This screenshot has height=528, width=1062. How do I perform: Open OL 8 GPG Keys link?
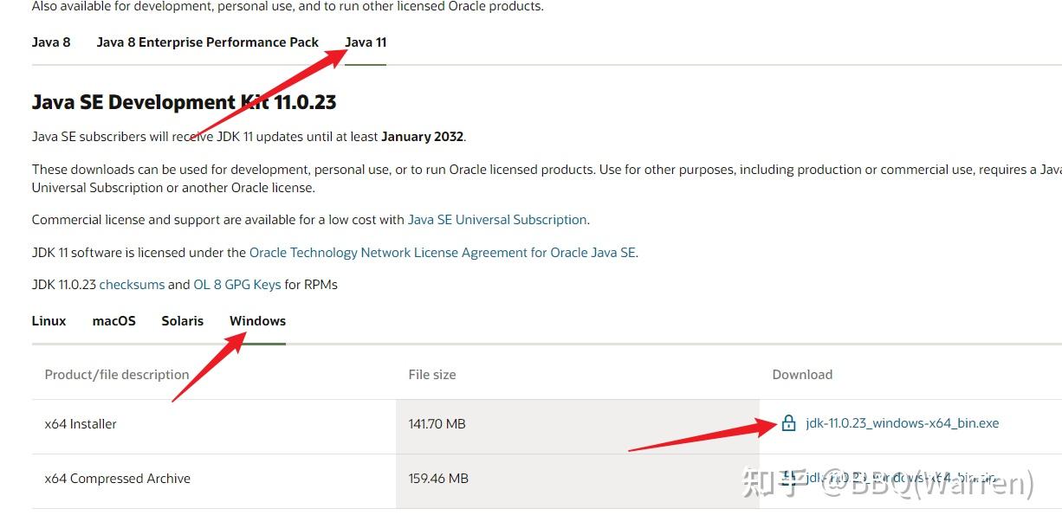[x=237, y=284]
